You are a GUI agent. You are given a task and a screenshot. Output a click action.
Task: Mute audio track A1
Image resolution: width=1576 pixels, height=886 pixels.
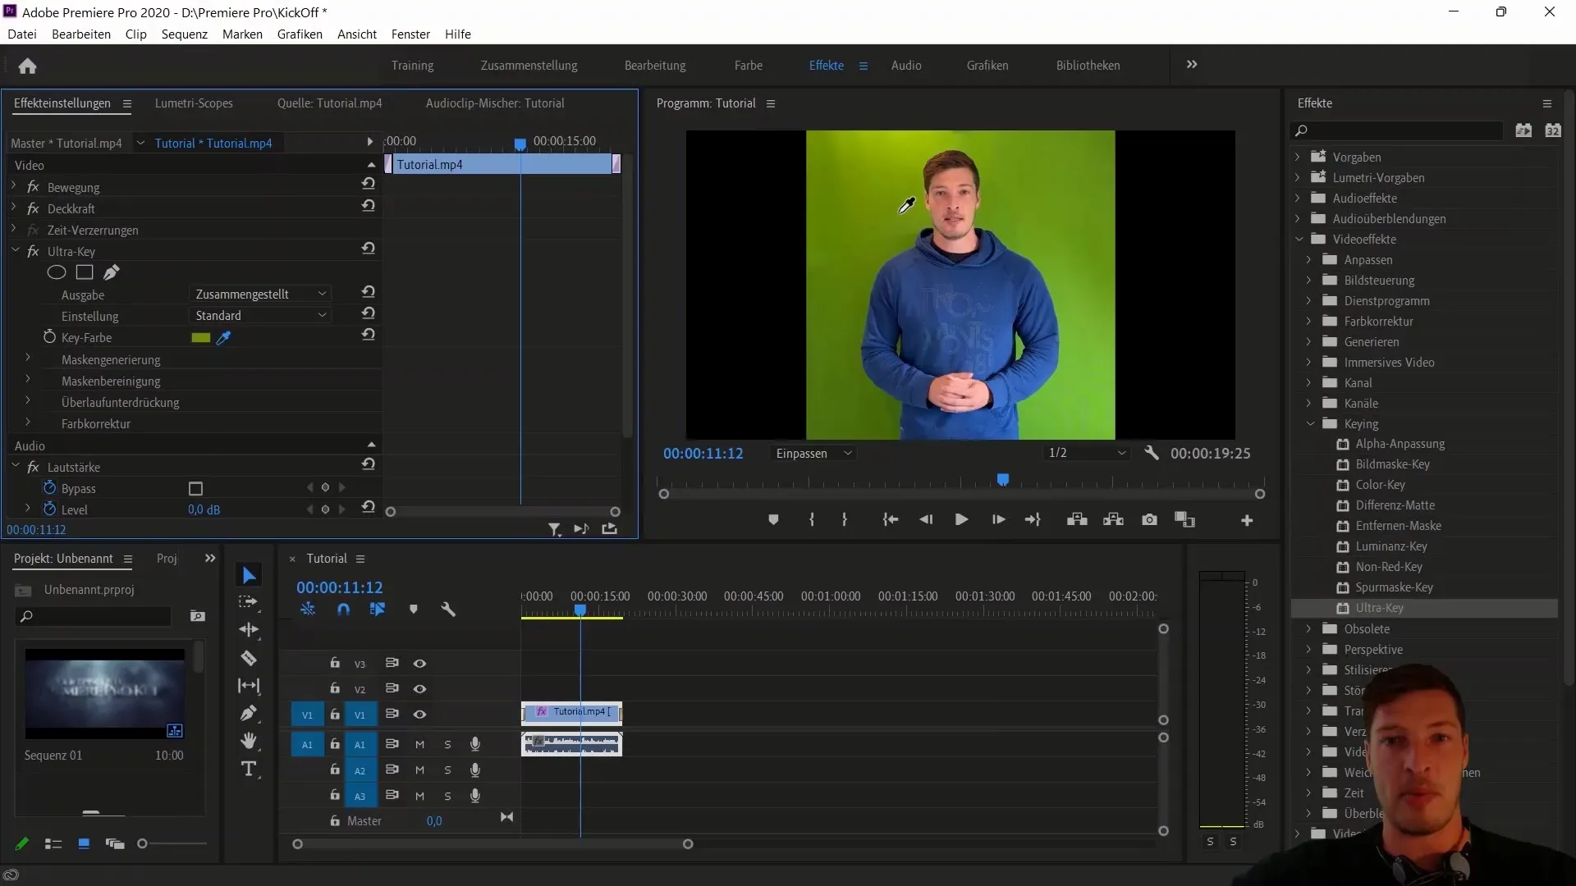(x=419, y=745)
